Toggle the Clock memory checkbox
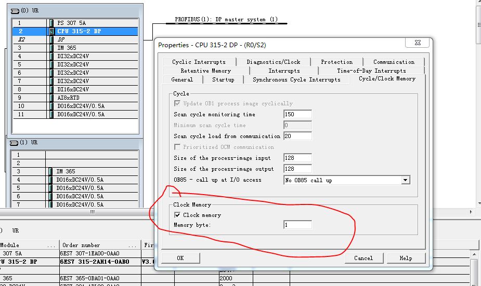 177,215
